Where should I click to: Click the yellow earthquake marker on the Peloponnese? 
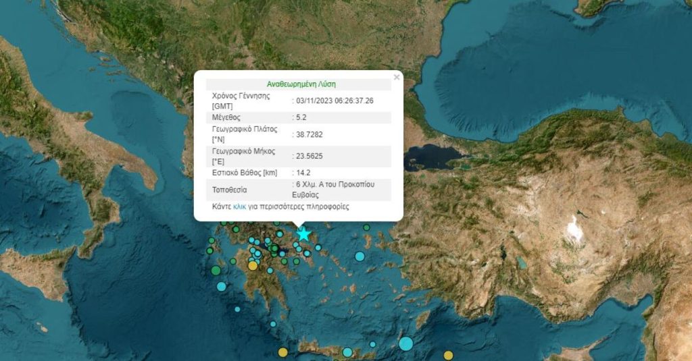pos(253,266)
